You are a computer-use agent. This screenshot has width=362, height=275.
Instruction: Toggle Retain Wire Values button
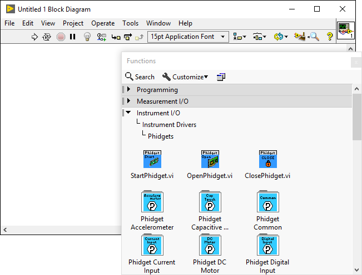[x=102, y=37]
